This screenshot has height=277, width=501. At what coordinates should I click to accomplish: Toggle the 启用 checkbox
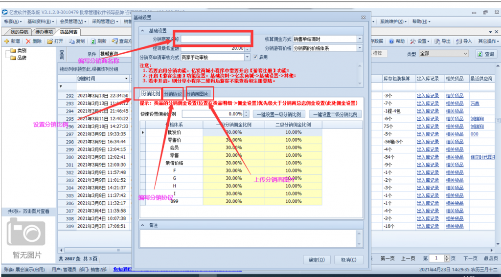click(x=255, y=57)
